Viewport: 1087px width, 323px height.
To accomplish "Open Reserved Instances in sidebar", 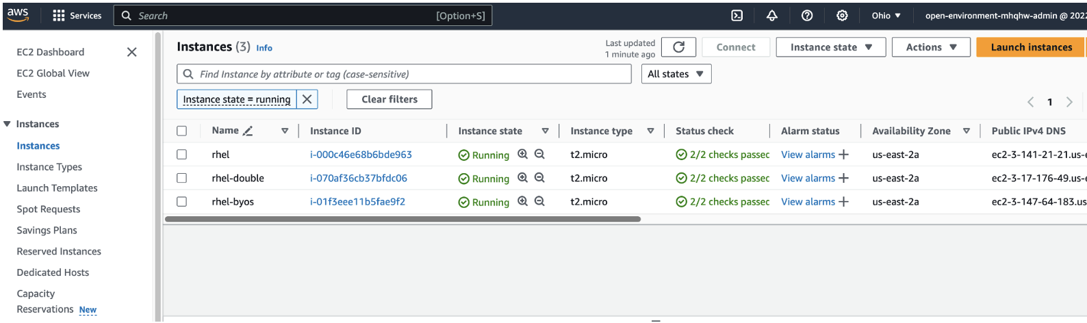I will click(x=59, y=252).
